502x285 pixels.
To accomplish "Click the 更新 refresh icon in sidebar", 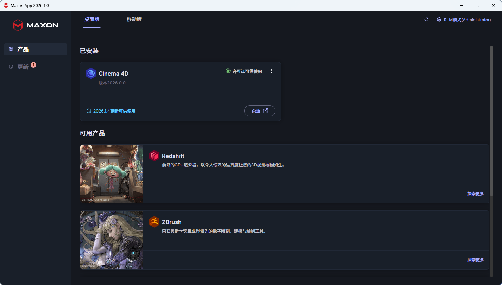I will pos(11,67).
